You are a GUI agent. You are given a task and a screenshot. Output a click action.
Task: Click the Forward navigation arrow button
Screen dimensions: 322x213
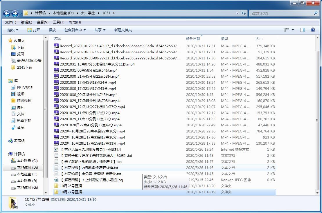15,13
